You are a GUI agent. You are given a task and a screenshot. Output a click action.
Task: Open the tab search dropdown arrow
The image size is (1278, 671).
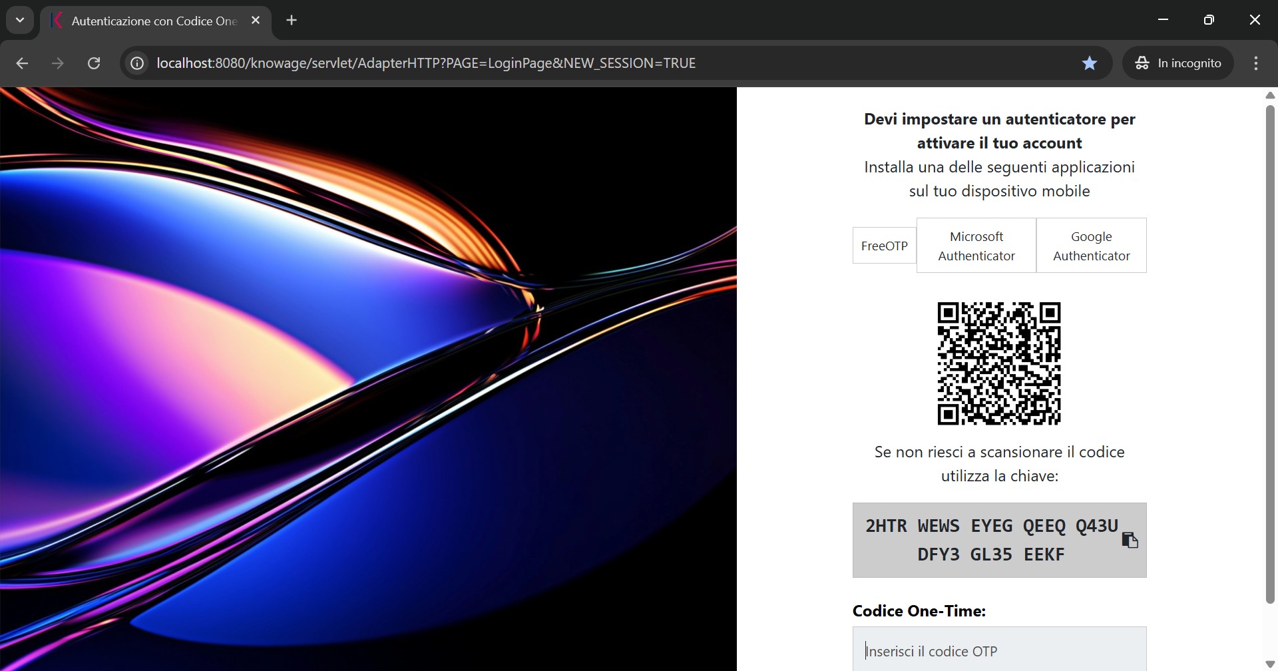[20, 20]
